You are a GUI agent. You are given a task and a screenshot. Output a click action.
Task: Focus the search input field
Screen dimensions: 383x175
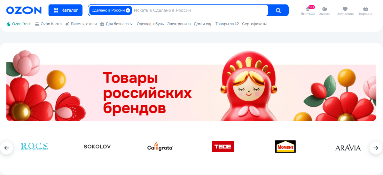tap(200, 10)
